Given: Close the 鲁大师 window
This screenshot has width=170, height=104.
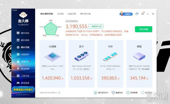Looking at the screenshot, I should click(x=153, y=14).
